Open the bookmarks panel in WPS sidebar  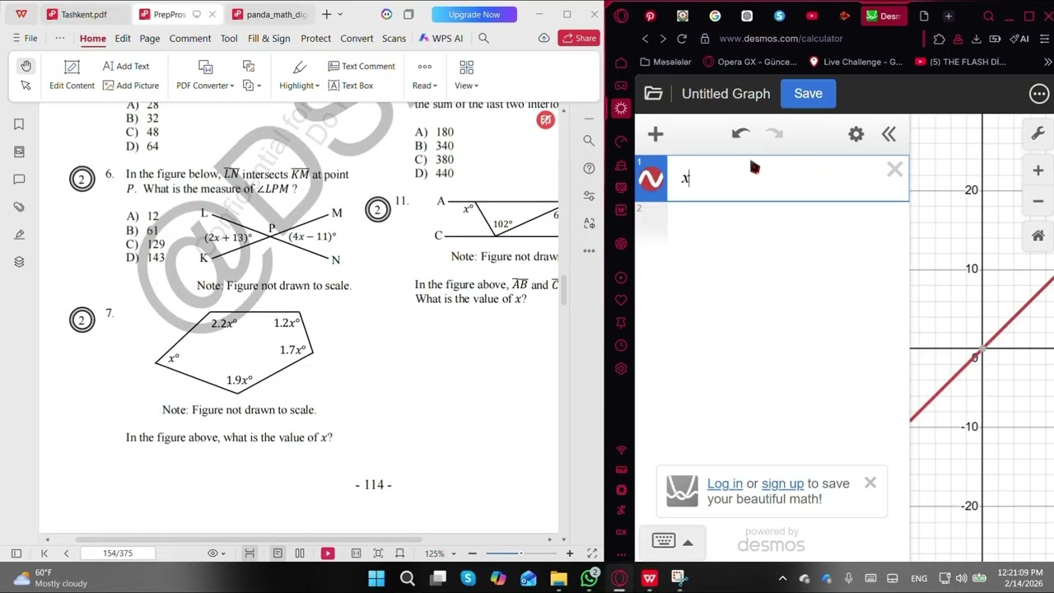tap(19, 124)
